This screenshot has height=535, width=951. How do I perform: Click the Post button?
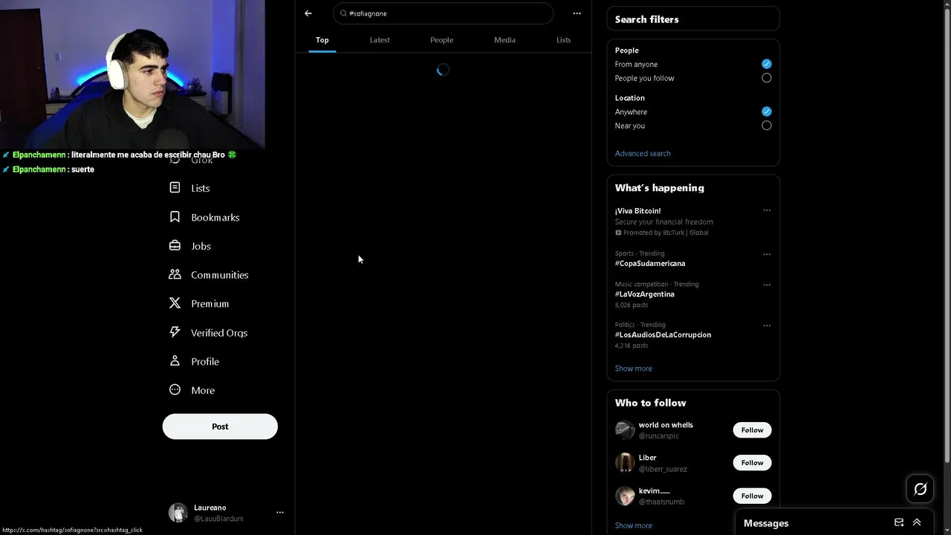point(220,427)
